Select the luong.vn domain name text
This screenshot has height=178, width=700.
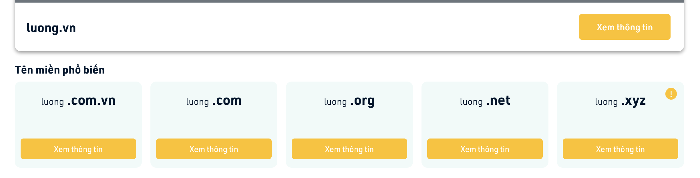click(x=51, y=28)
